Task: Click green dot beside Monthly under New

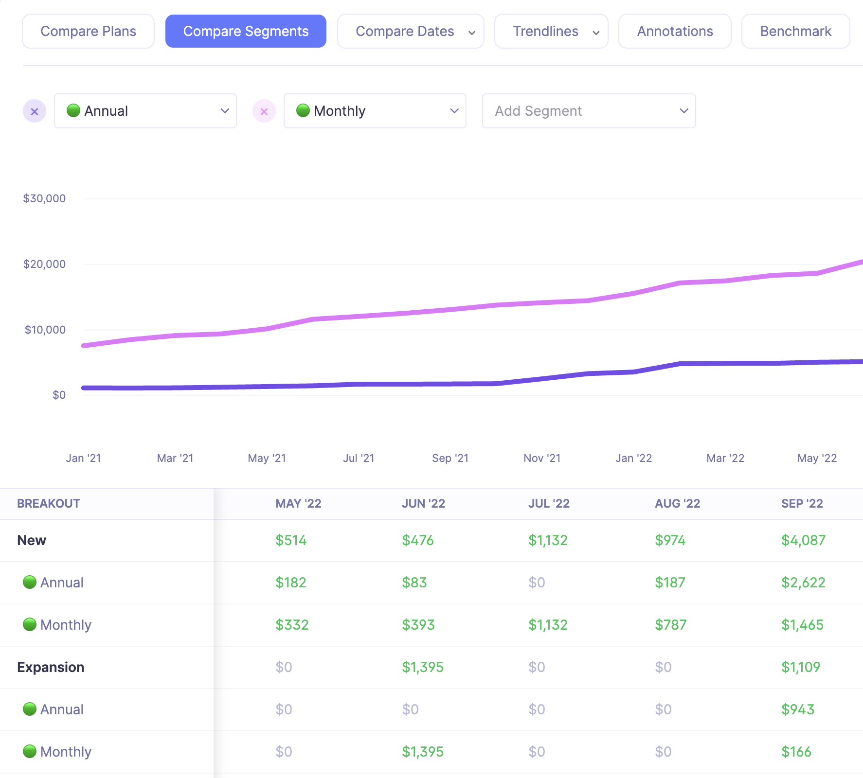Action: point(30,624)
